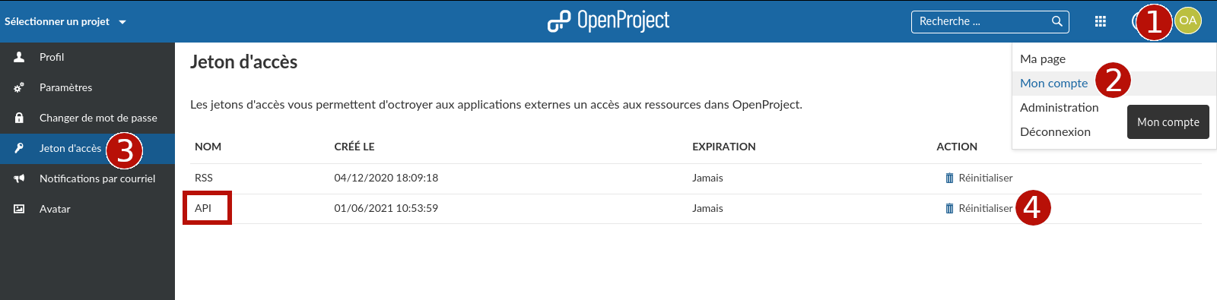1217x300 pixels.
Task: Click the OpenProject logo
Action: tap(608, 21)
